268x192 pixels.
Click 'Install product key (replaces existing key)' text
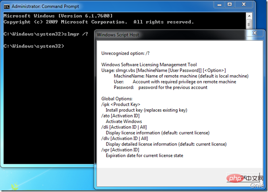click(146, 110)
